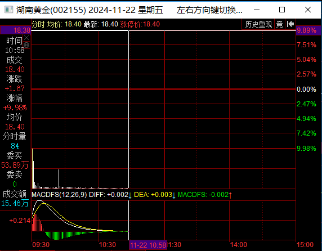The image size is (322, 251).
Task: Click the 历史重现 replay button
Action: point(258,24)
